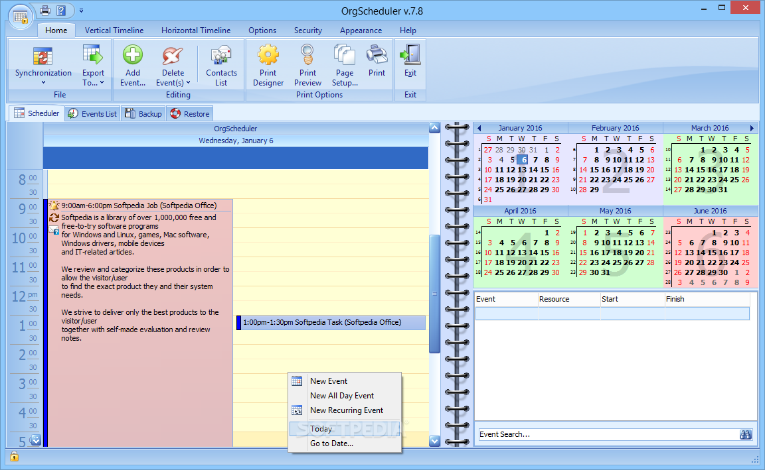Choose New Recurring Event from context menu
The image size is (765, 470).
[345, 410]
